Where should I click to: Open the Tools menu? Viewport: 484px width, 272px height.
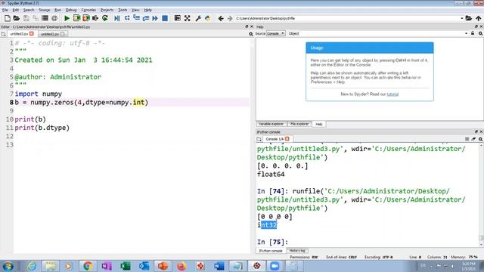coord(123,10)
